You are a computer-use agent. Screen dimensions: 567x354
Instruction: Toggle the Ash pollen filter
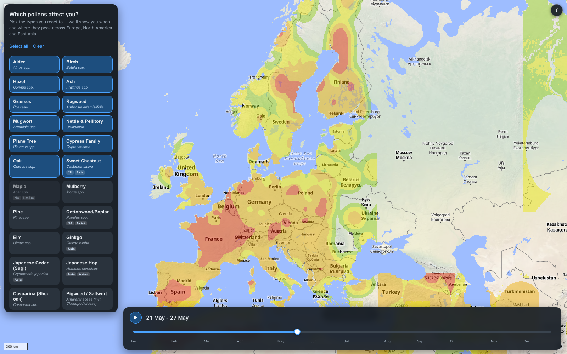point(88,84)
